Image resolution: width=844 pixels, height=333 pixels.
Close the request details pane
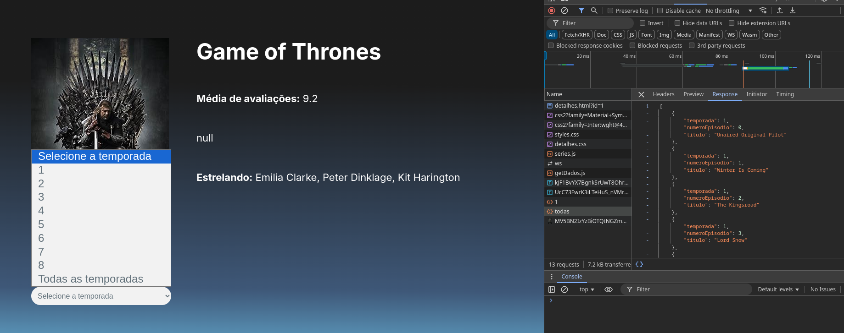[642, 94]
